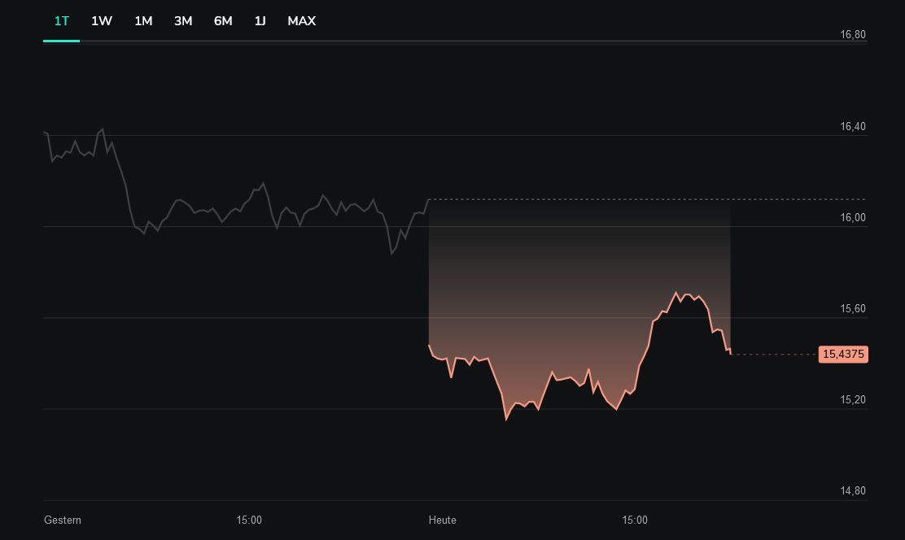Click the 15,60 axis value
The height and width of the screenshot is (540, 905).
[x=852, y=309]
